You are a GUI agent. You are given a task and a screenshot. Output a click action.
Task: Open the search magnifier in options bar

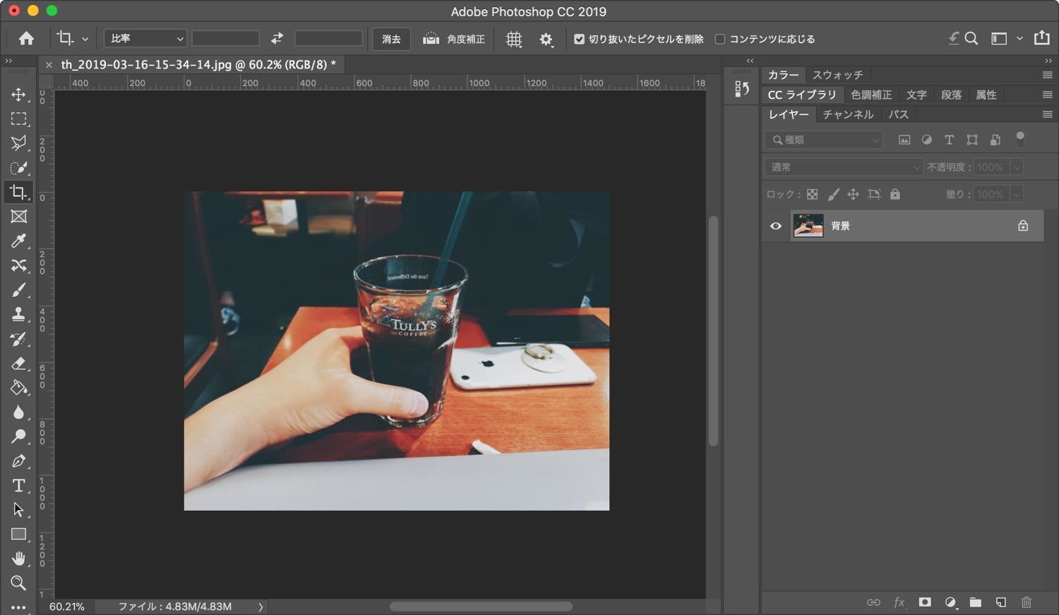[x=971, y=39]
